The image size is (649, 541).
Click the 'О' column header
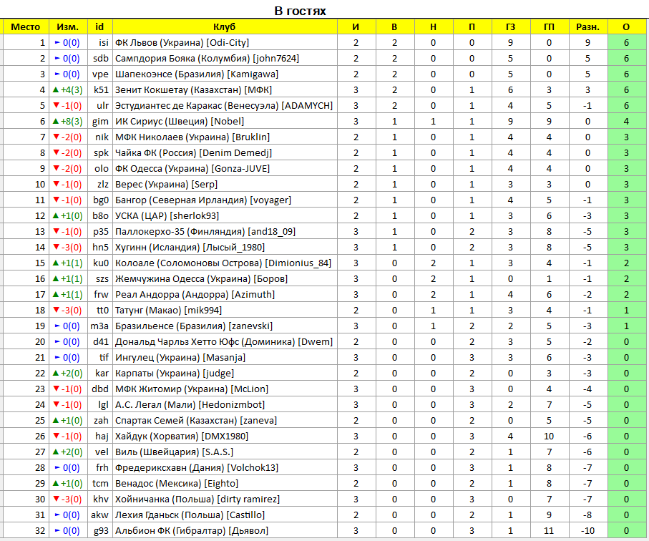tap(626, 27)
